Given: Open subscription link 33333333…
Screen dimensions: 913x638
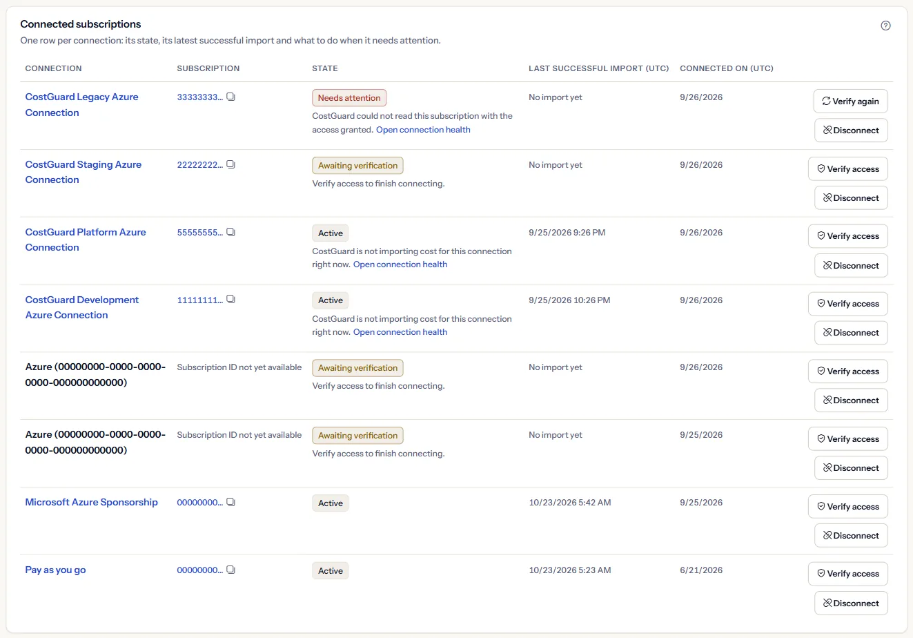Looking at the screenshot, I should (199, 97).
